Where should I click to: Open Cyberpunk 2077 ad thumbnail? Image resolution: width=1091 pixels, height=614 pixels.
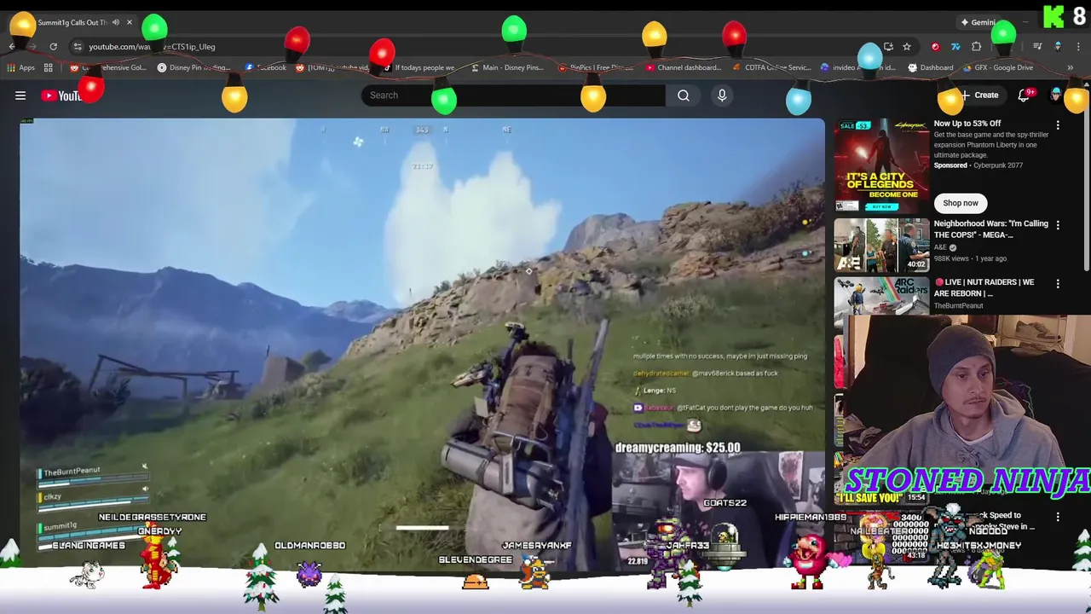click(x=881, y=165)
